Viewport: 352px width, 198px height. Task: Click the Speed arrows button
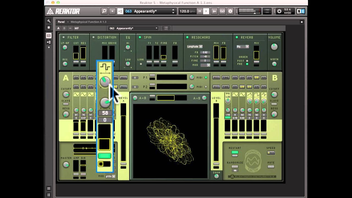click(x=271, y=153)
